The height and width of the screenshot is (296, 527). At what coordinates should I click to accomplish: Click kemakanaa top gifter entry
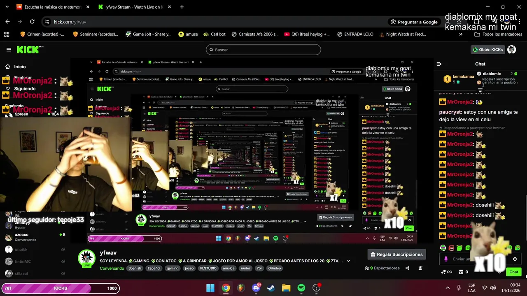point(458,79)
